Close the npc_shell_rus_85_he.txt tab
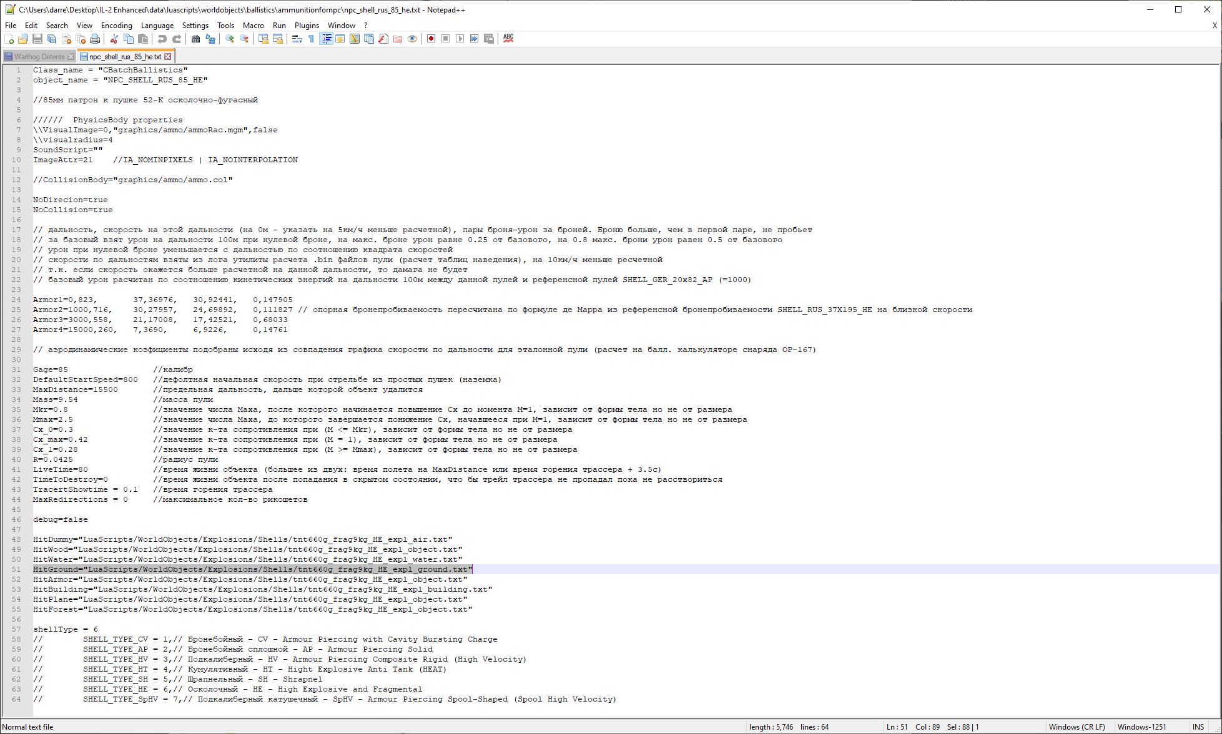 [x=167, y=57]
